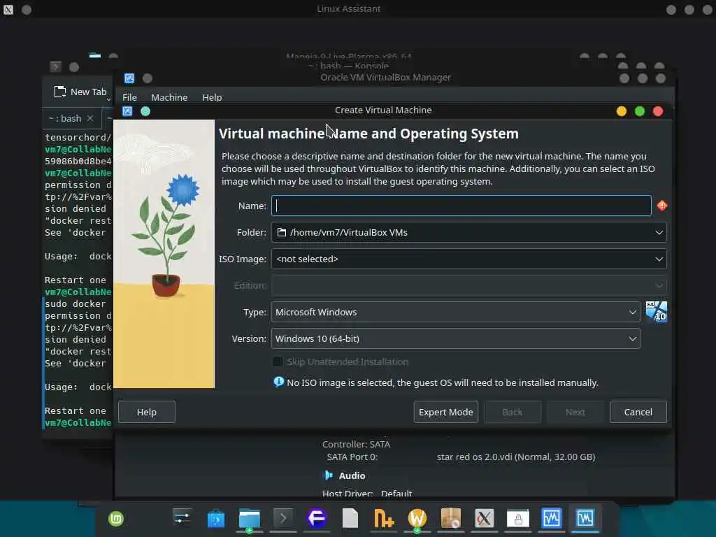The width and height of the screenshot is (716, 537).
Task: Open the File menu in VirtualBox Manager
Action: click(129, 97)
